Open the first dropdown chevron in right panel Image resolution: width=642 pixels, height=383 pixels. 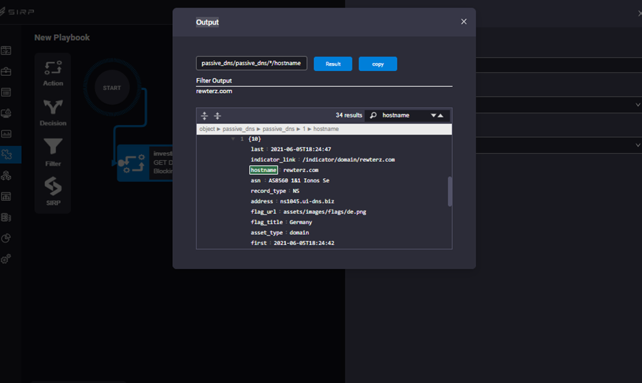(x=637, y=104)
